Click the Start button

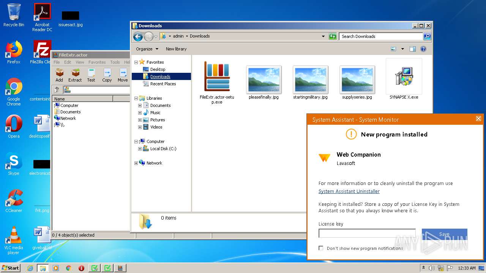(11, 268)
